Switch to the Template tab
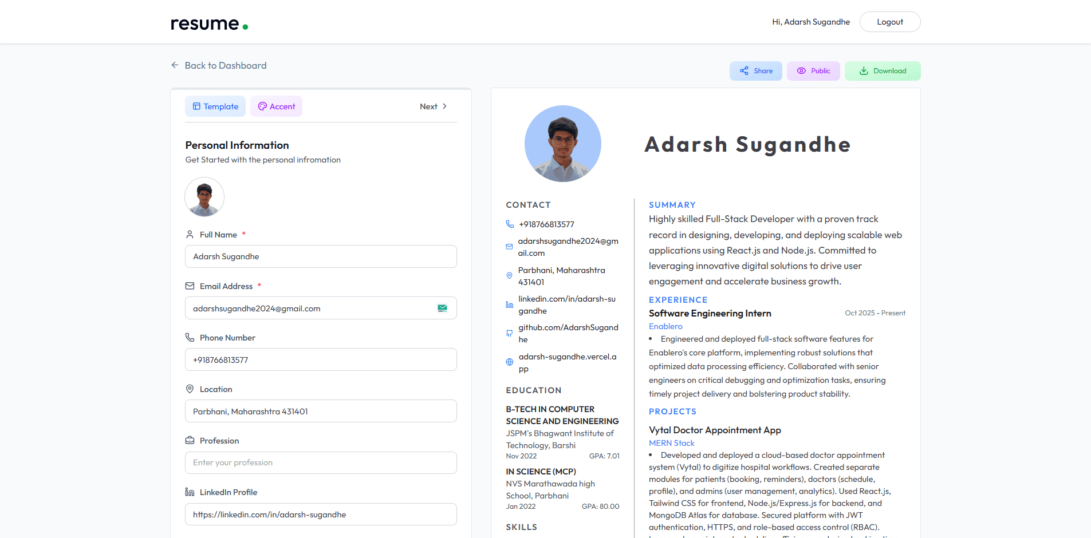This screenshot has height=538, width=1091. tap(215, 106)
